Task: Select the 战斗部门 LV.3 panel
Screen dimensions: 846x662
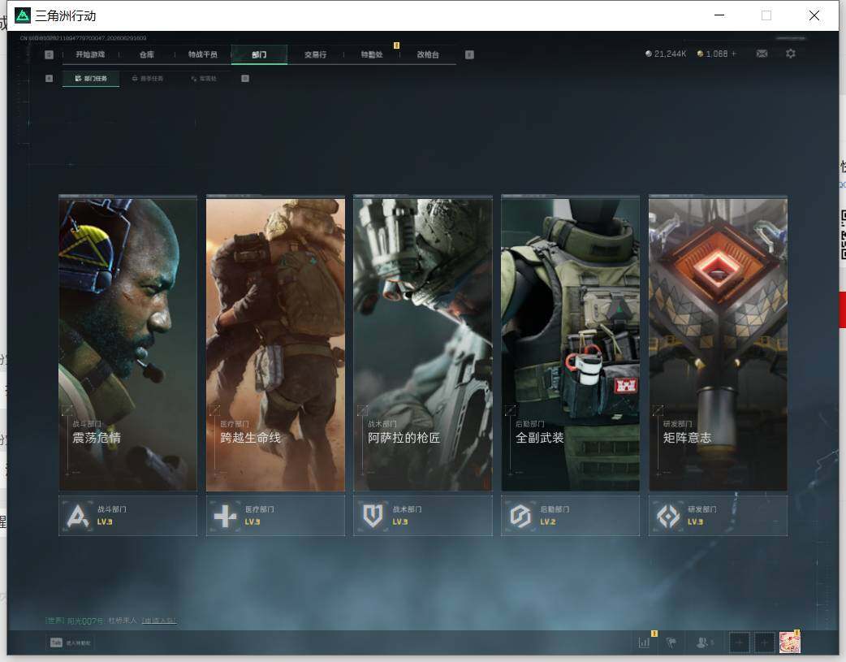Action: pyautogui.click(x=127, y=516)
